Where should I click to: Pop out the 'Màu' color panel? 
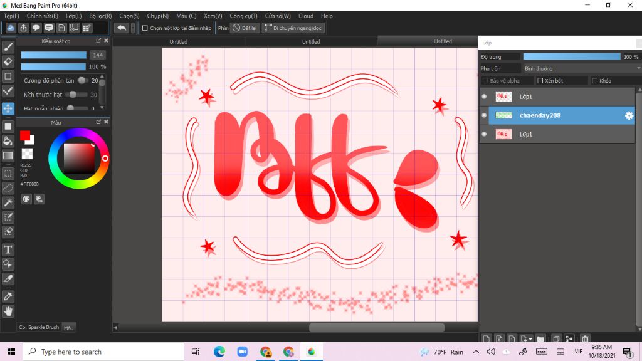pos(98,122)
